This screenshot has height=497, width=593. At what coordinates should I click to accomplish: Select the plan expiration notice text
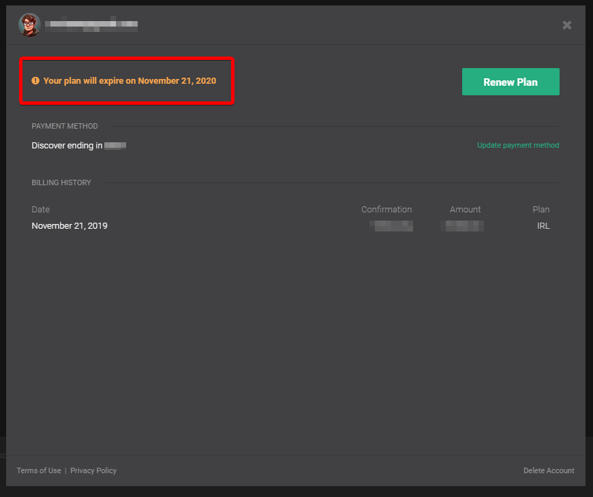130,81
